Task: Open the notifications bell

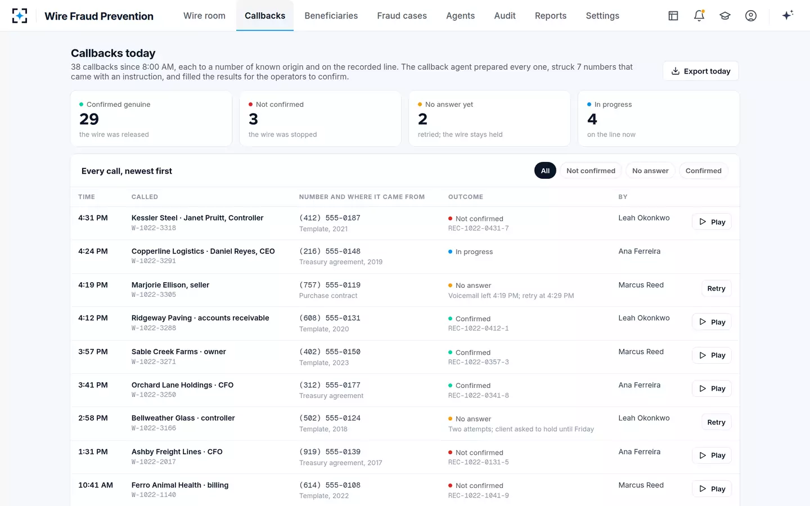Action: pyautogui.click(x=699, y=16)
